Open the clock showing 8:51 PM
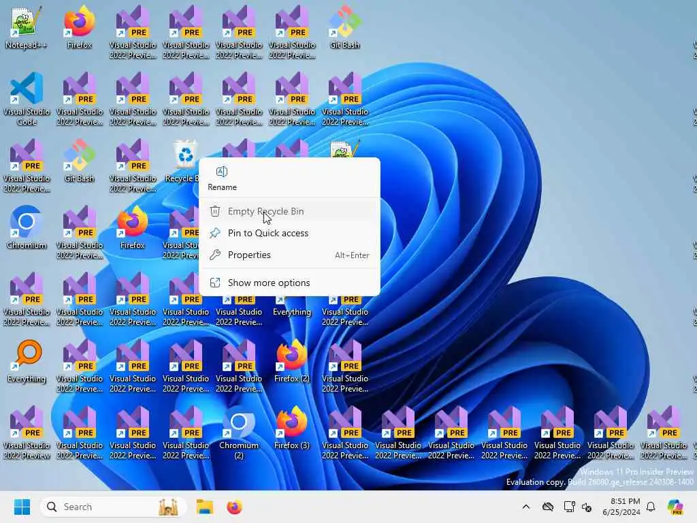 (x=621, y=507)
